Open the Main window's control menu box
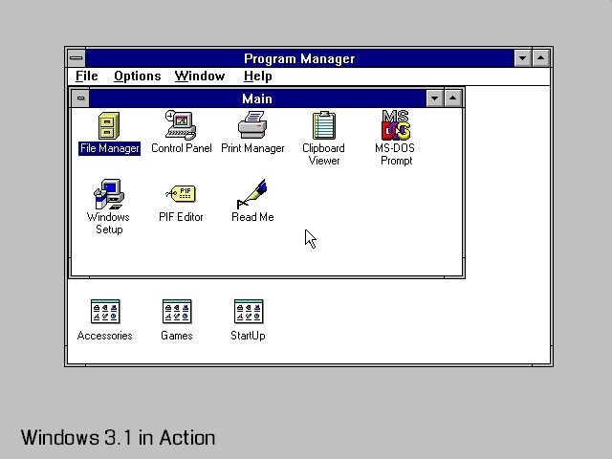The height and width of the screenshot is (459, 612). [80, 98]
